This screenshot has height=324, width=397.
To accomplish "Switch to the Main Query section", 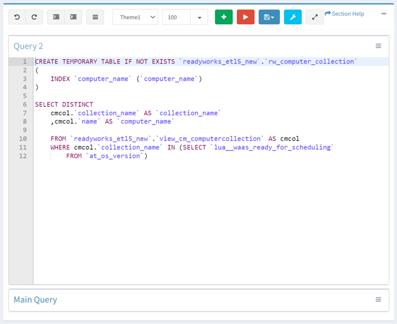I will [35, 300].
